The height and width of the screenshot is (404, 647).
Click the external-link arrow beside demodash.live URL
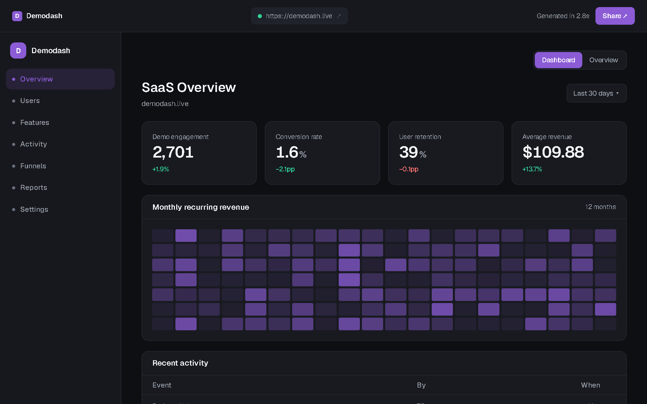coord(339,16)
